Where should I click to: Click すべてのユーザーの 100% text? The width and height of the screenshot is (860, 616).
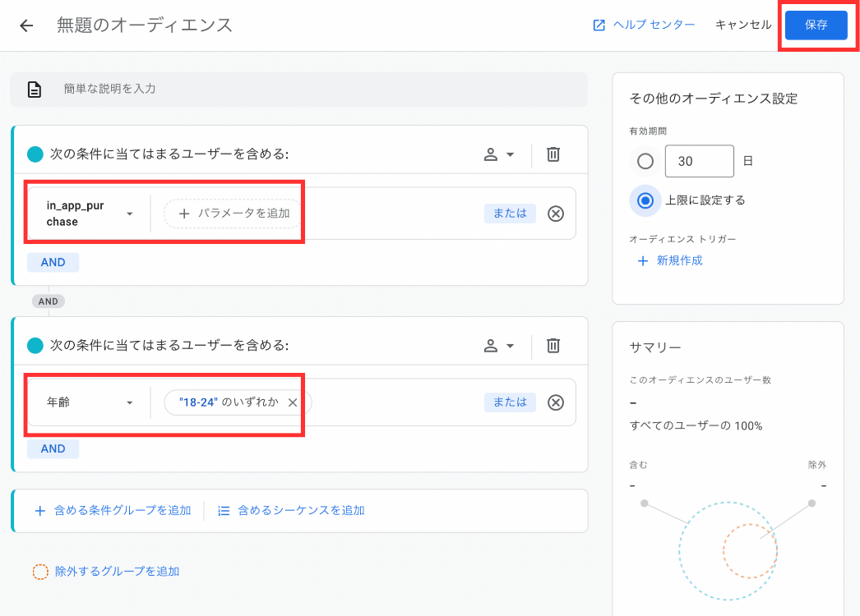click(696, 426)
